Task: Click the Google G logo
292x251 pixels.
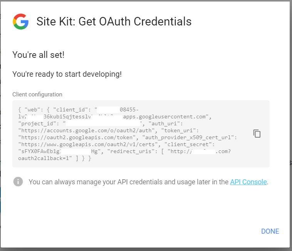Action: click(21, 22)
